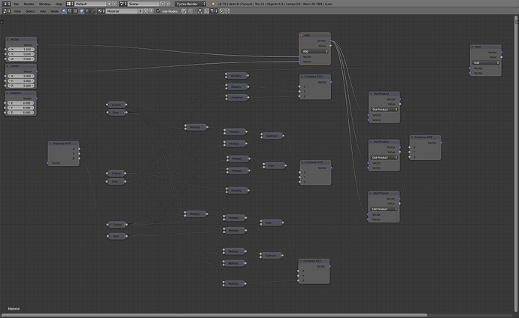519x318 pixels.
Task: Click the Separate XYZ Vector input socket
Action: click(x=47, y=163)
